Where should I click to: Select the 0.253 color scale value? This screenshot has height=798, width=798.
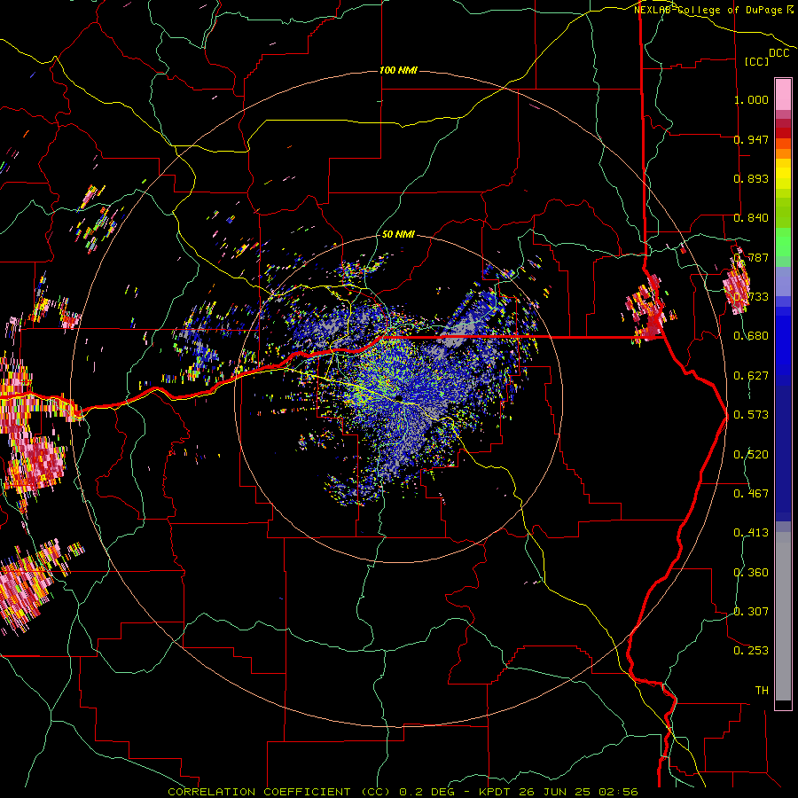751,651
